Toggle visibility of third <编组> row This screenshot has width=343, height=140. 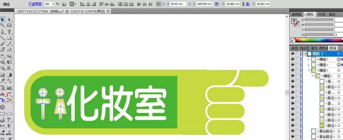tap(293, 71)
